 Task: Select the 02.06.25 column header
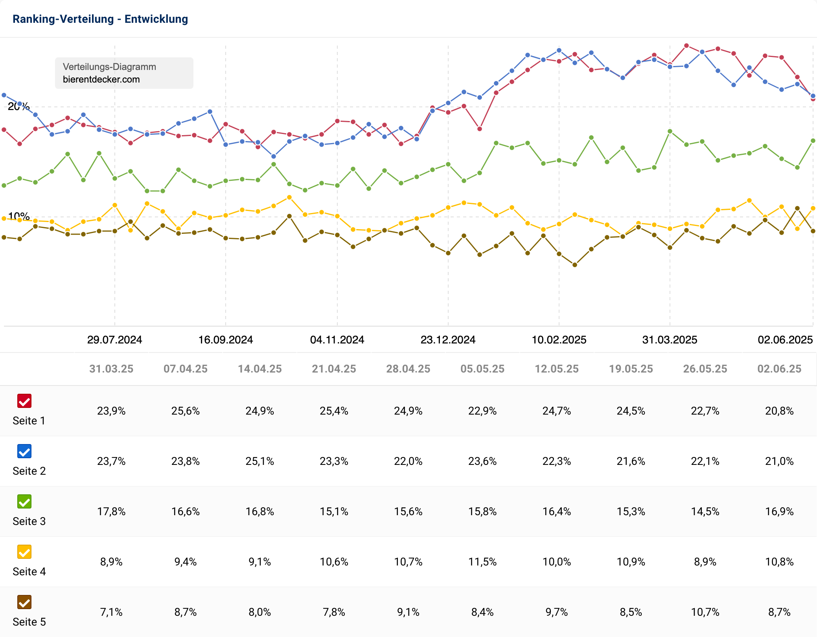(x=779, y=369)
